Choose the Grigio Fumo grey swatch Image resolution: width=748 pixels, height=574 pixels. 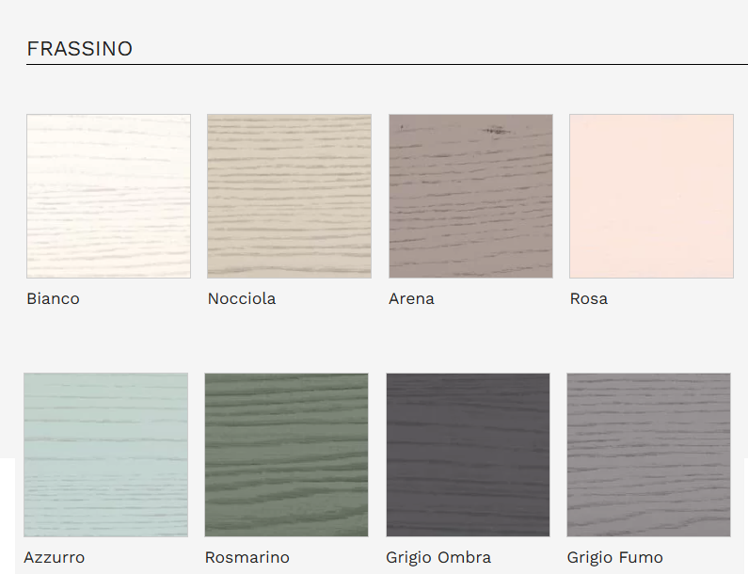(649, 455)
